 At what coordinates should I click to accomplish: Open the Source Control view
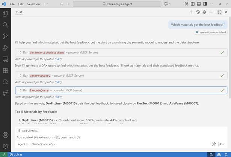6,36
